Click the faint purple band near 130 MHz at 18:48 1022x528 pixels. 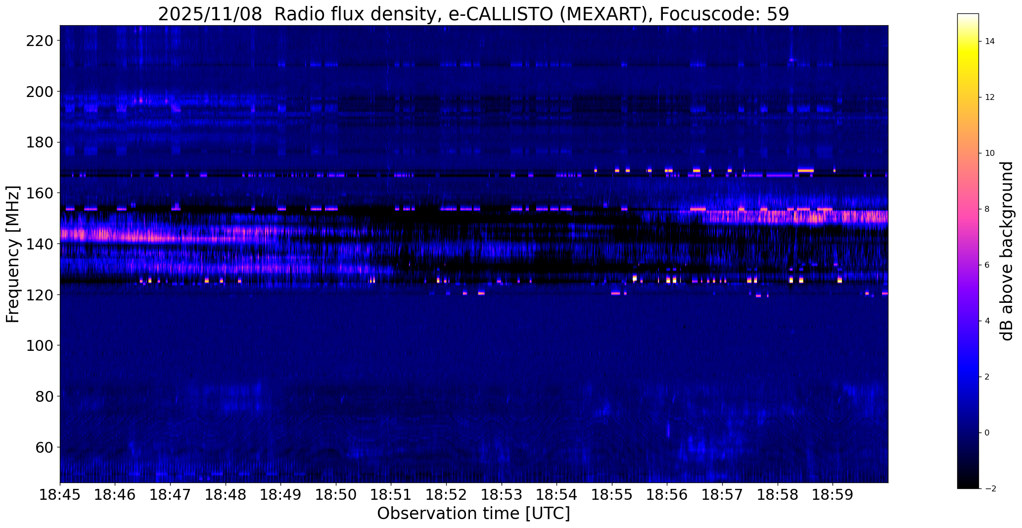[x=226, y=268]
